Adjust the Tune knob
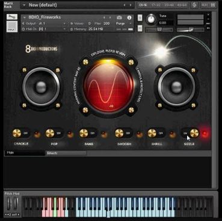 (151, 19)
